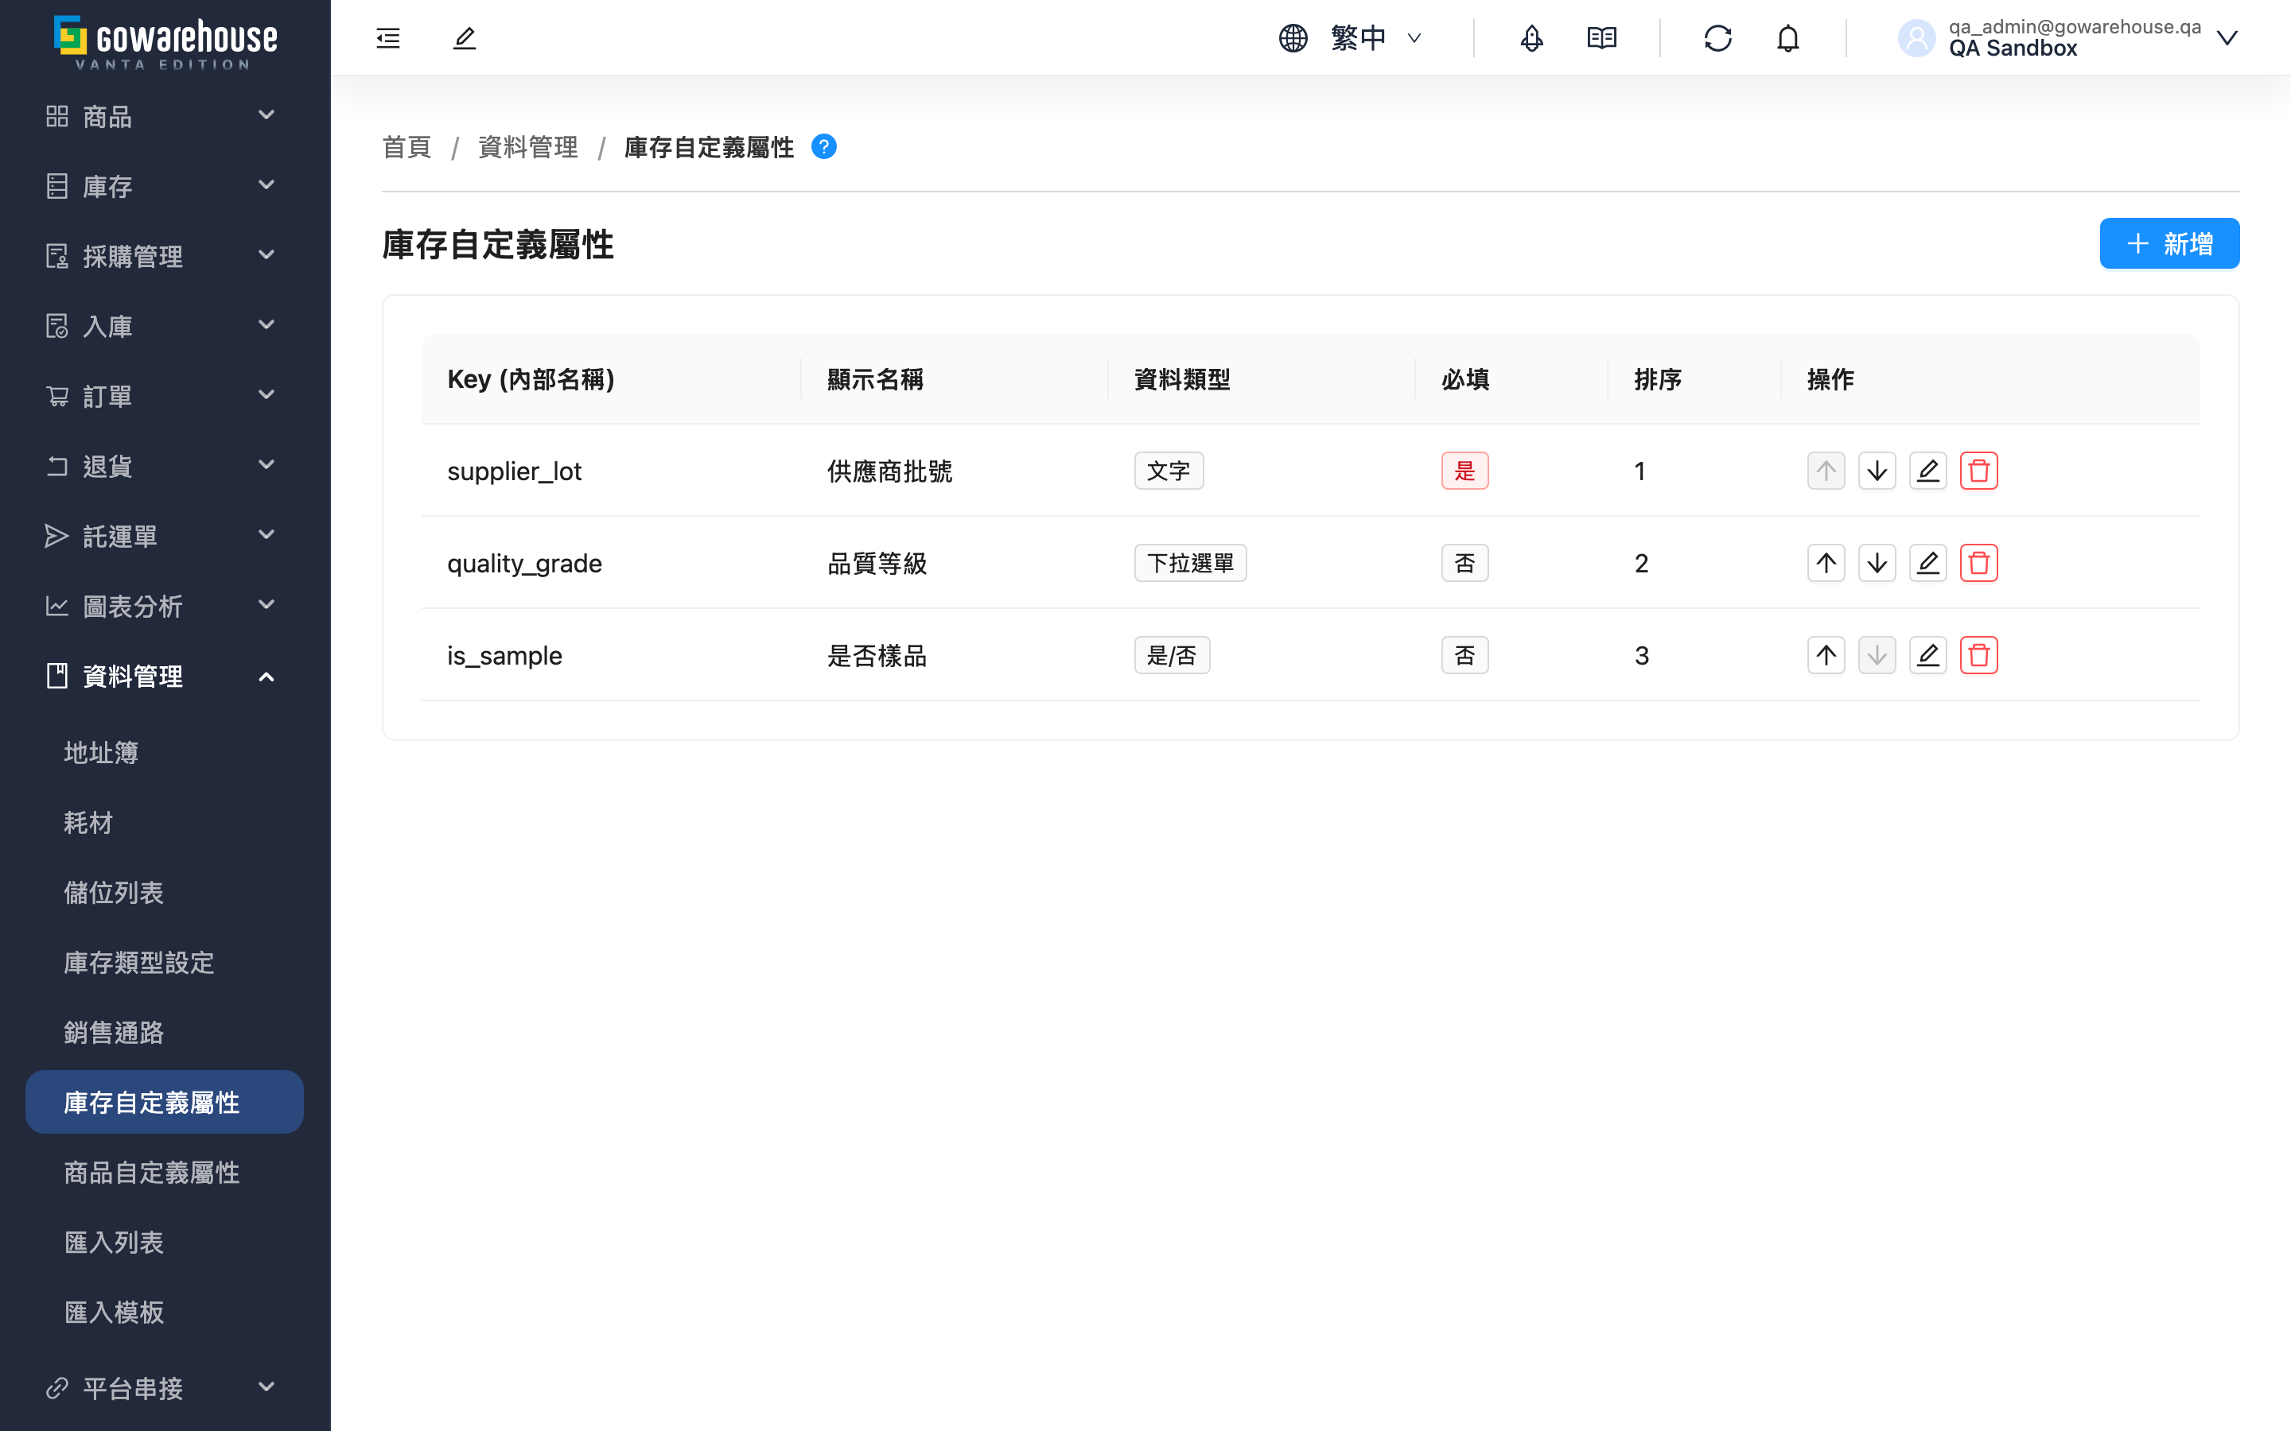Delete the quality_grade attribute
The image size is (2291, 1431).
pyautogui.click(x=1978, y=563)
